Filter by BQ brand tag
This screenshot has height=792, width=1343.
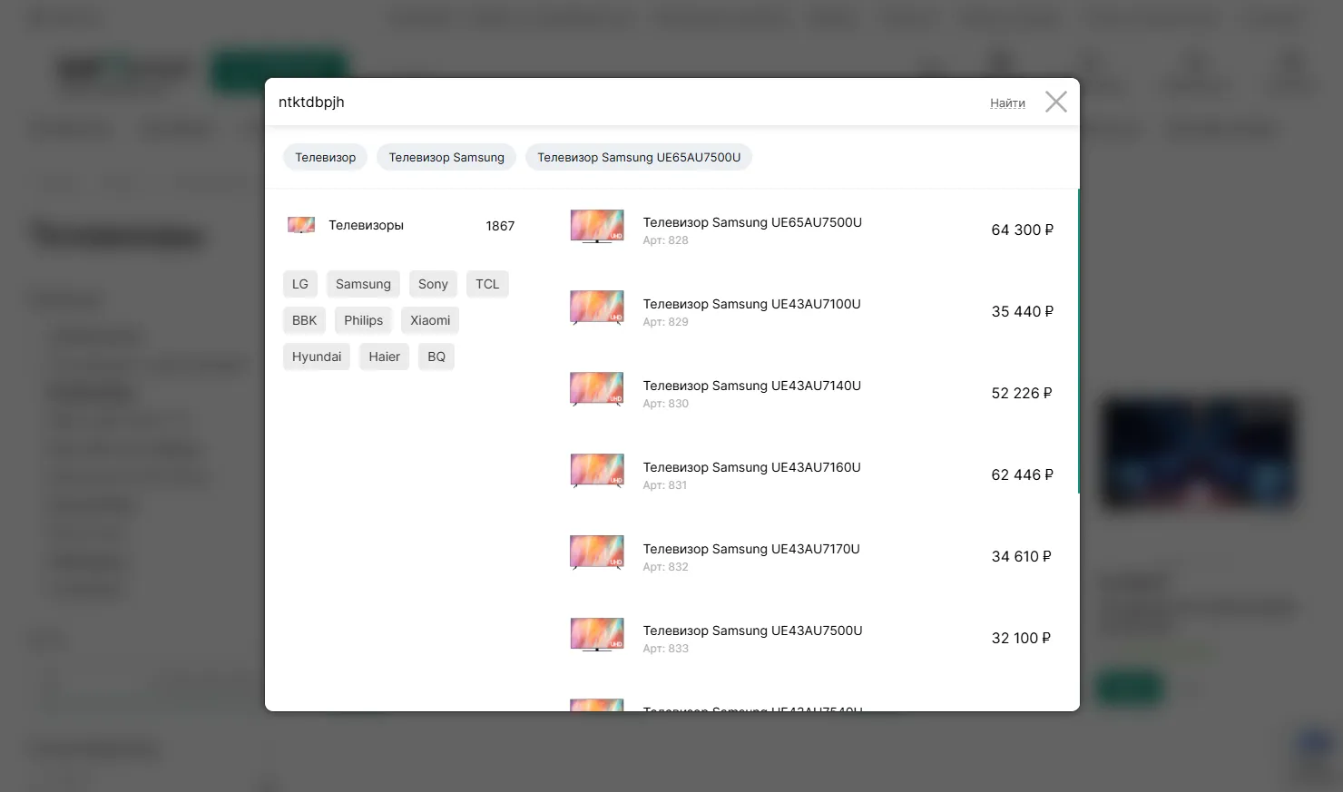(436, 357)
